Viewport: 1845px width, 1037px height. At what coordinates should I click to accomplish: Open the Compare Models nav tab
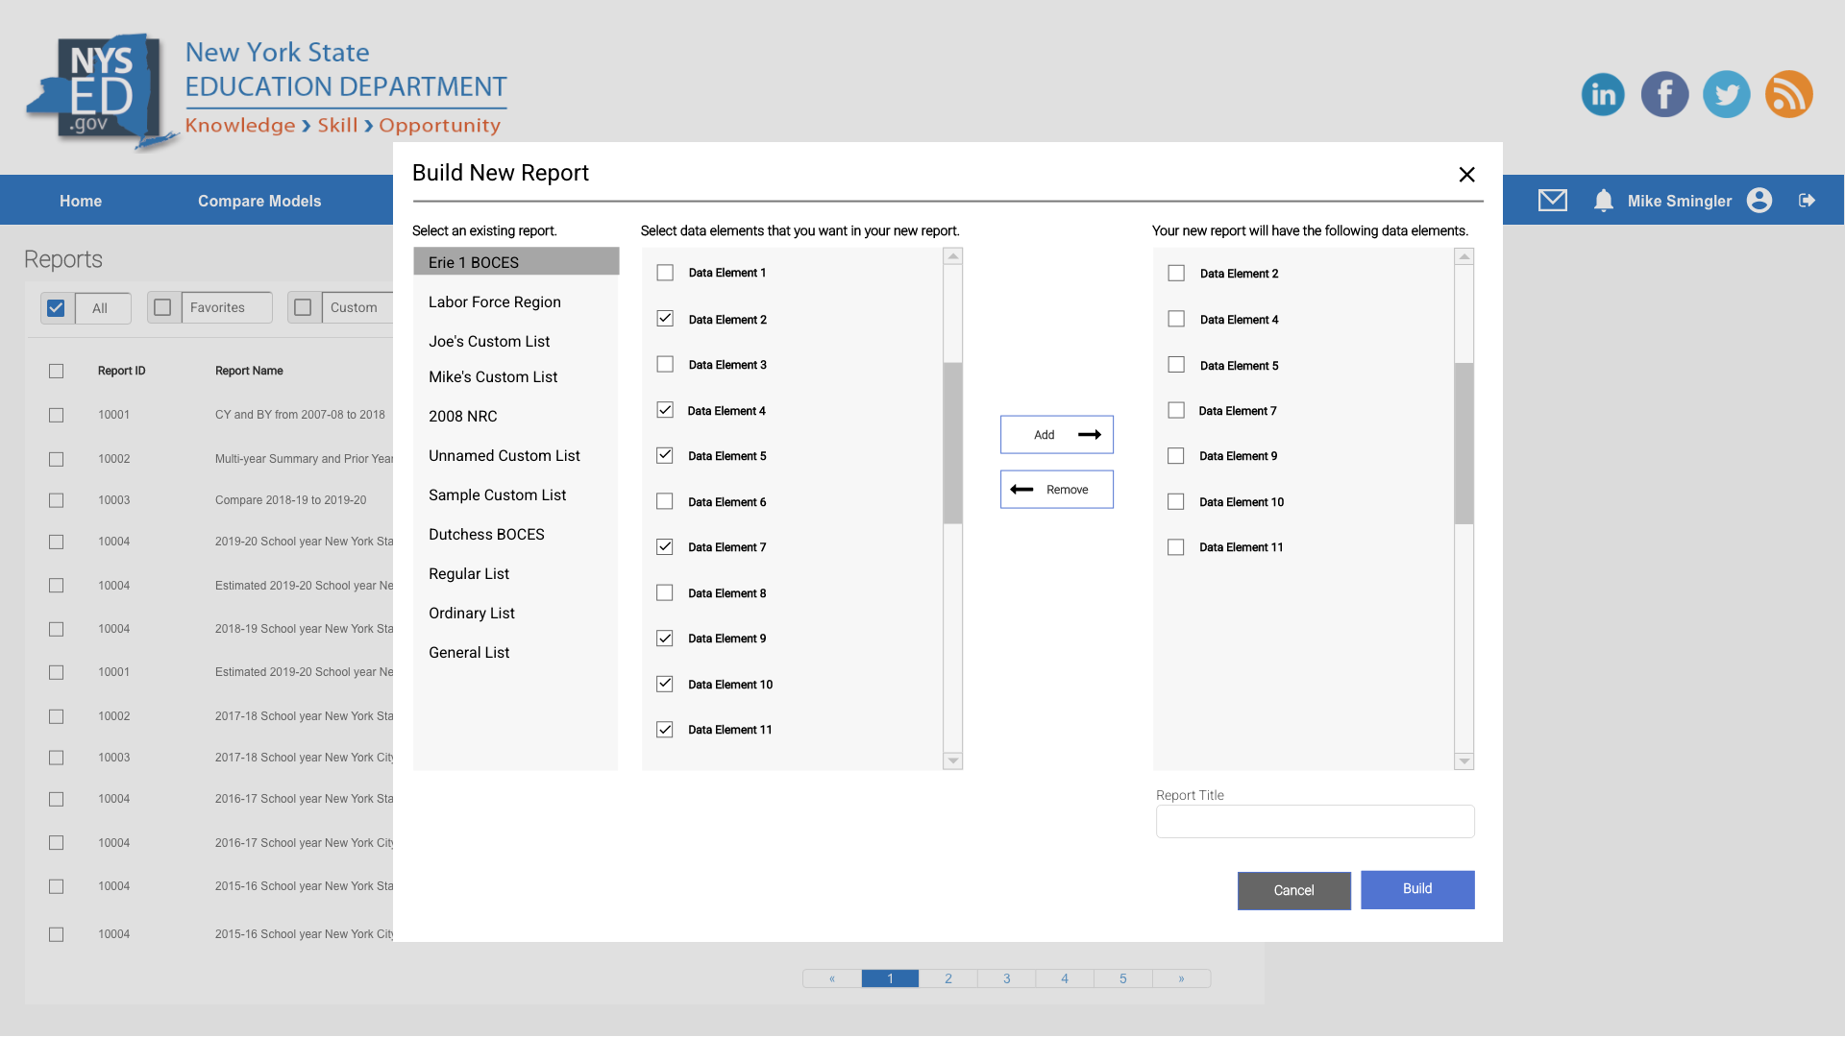[259, 201]
